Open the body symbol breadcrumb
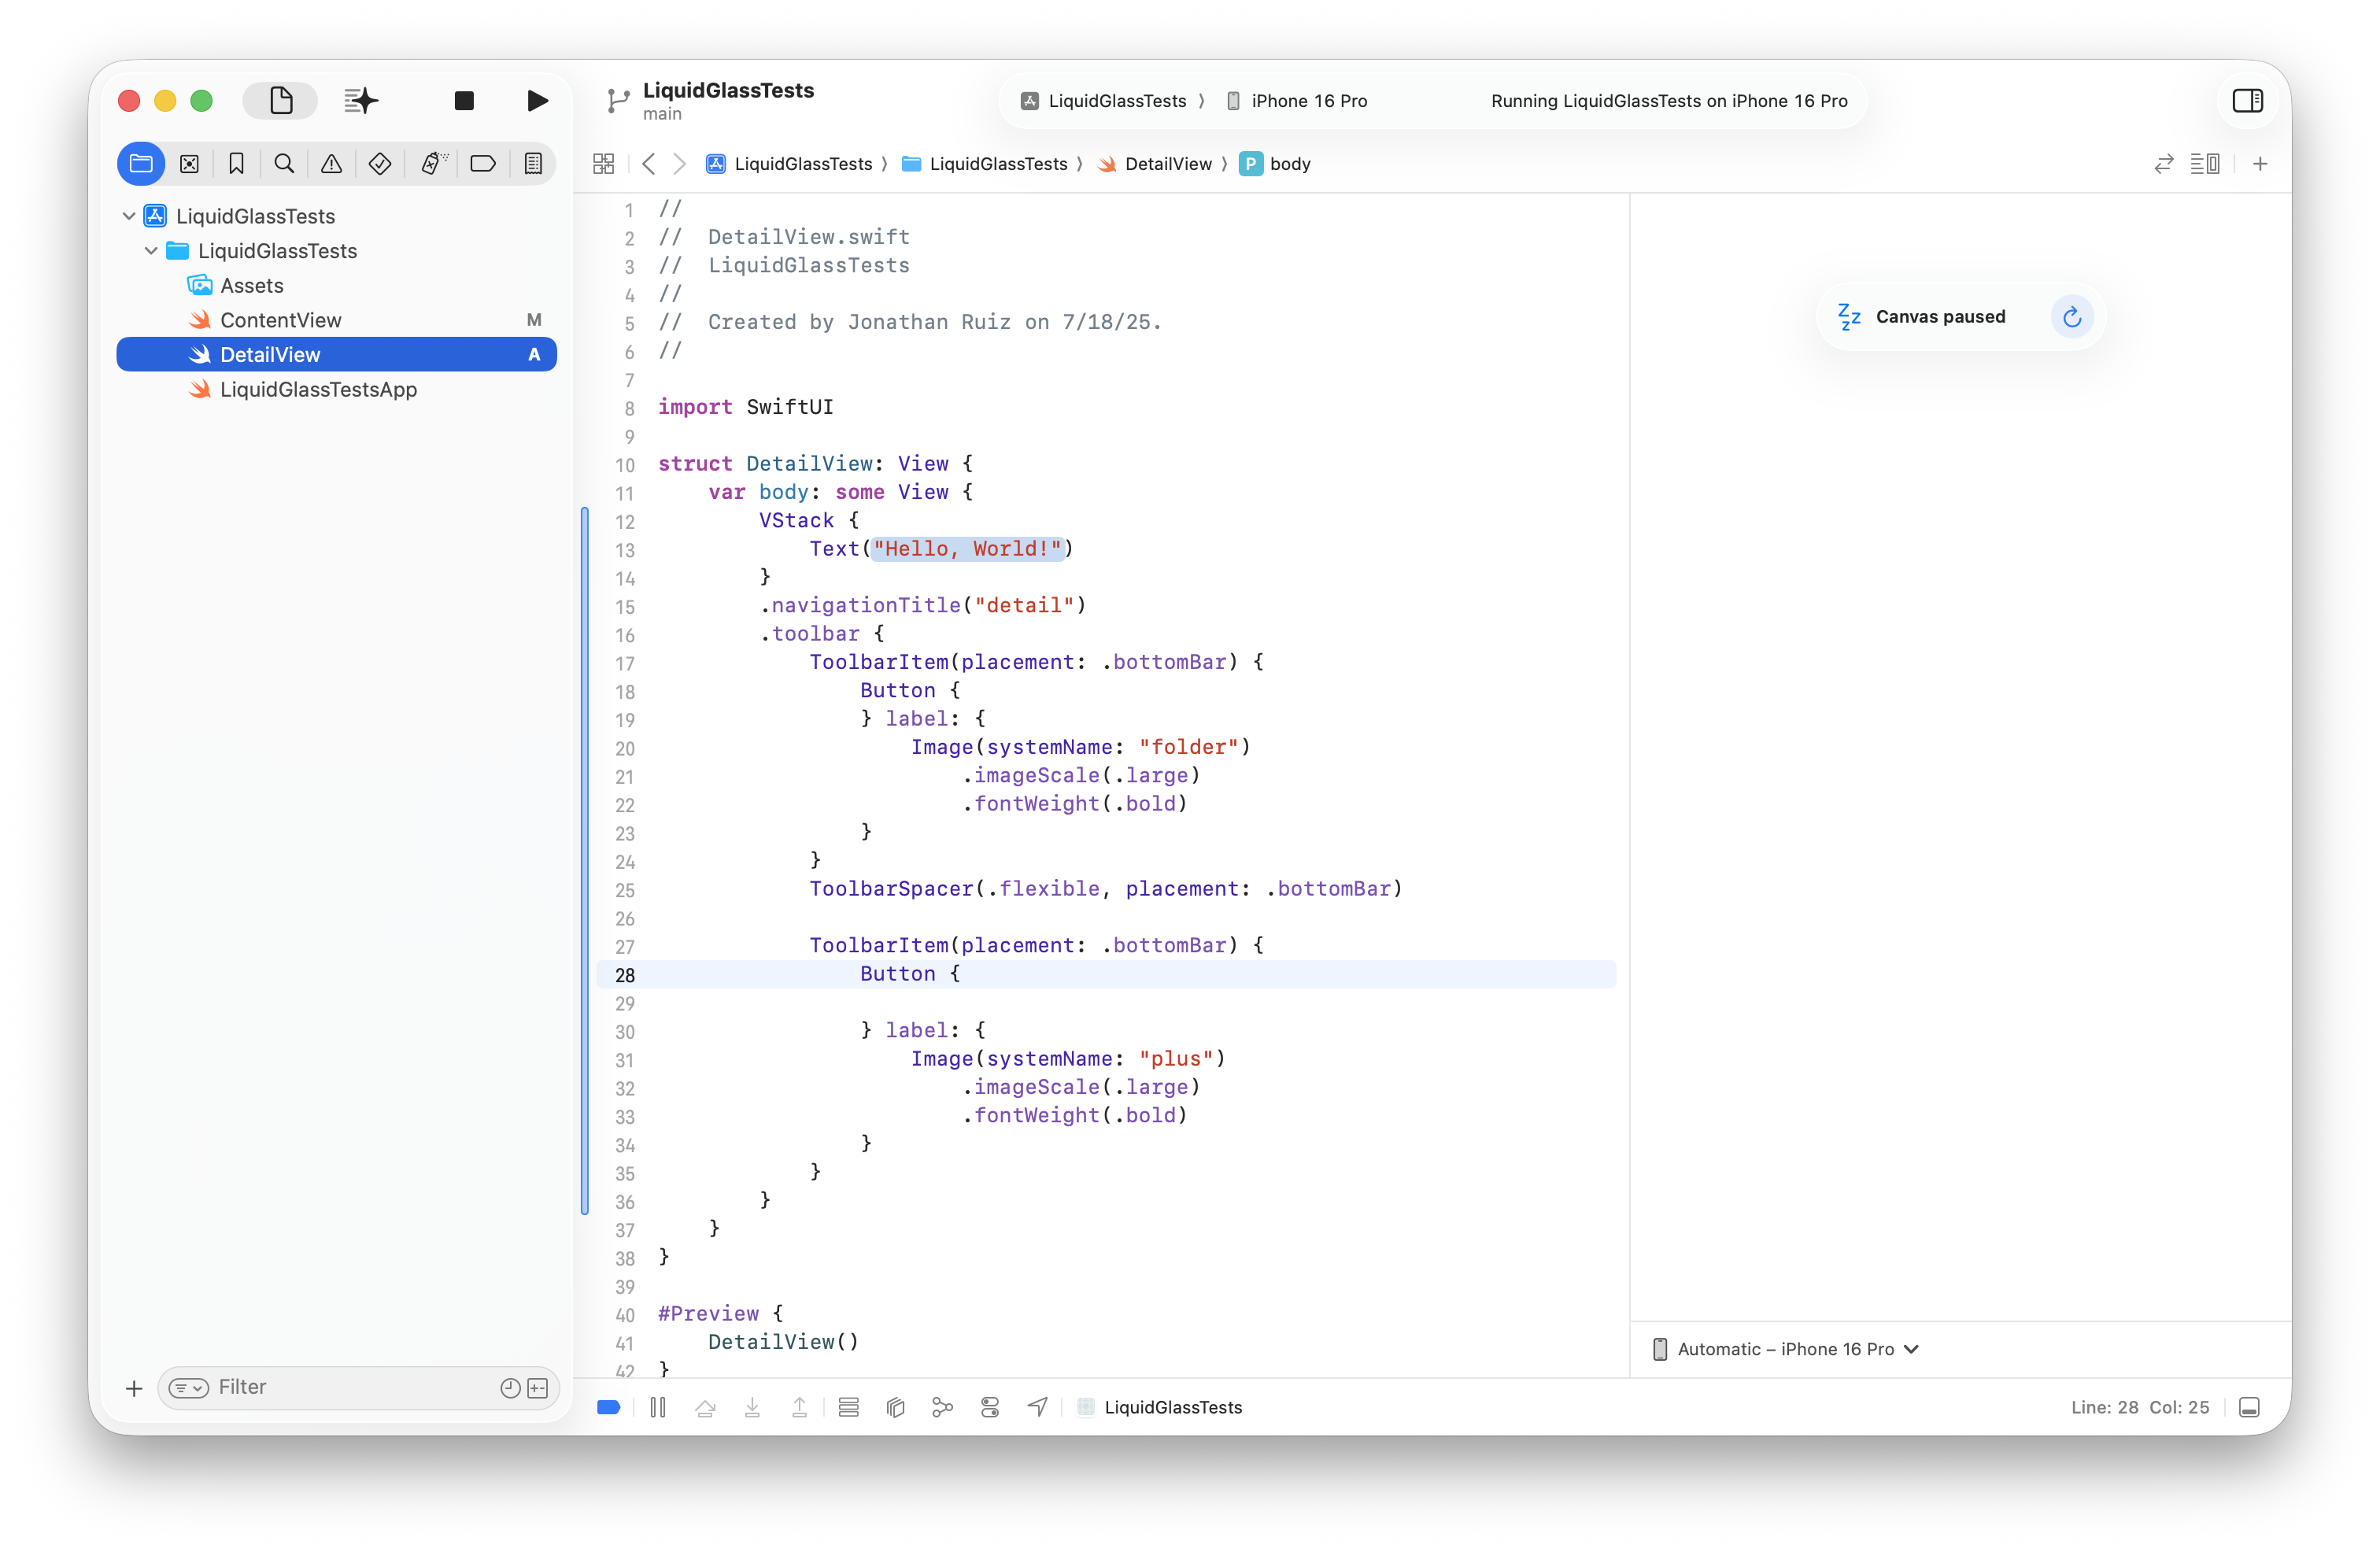 click(x=1275, y=164)
